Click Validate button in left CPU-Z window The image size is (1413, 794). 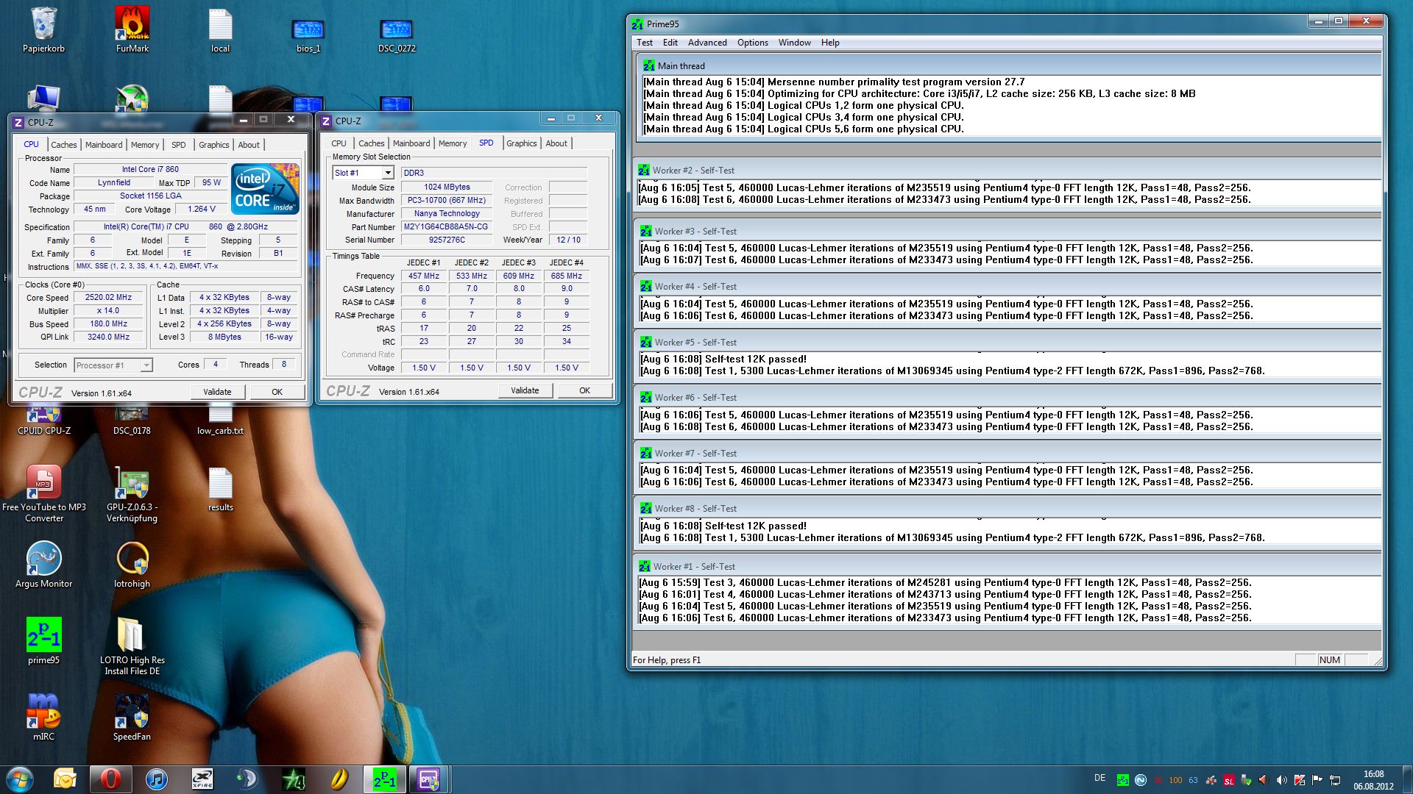click(x=217, y=392)
